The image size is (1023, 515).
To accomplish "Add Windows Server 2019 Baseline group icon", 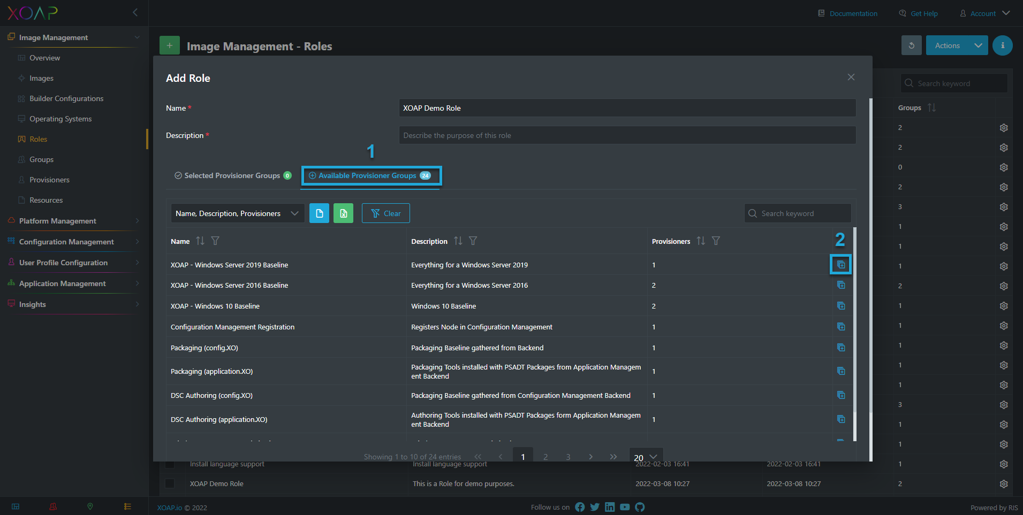I will (841, 265).
